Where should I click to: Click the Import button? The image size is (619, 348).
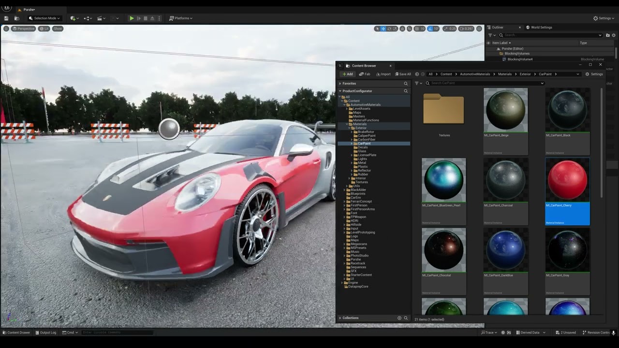(x=383, y=74)
